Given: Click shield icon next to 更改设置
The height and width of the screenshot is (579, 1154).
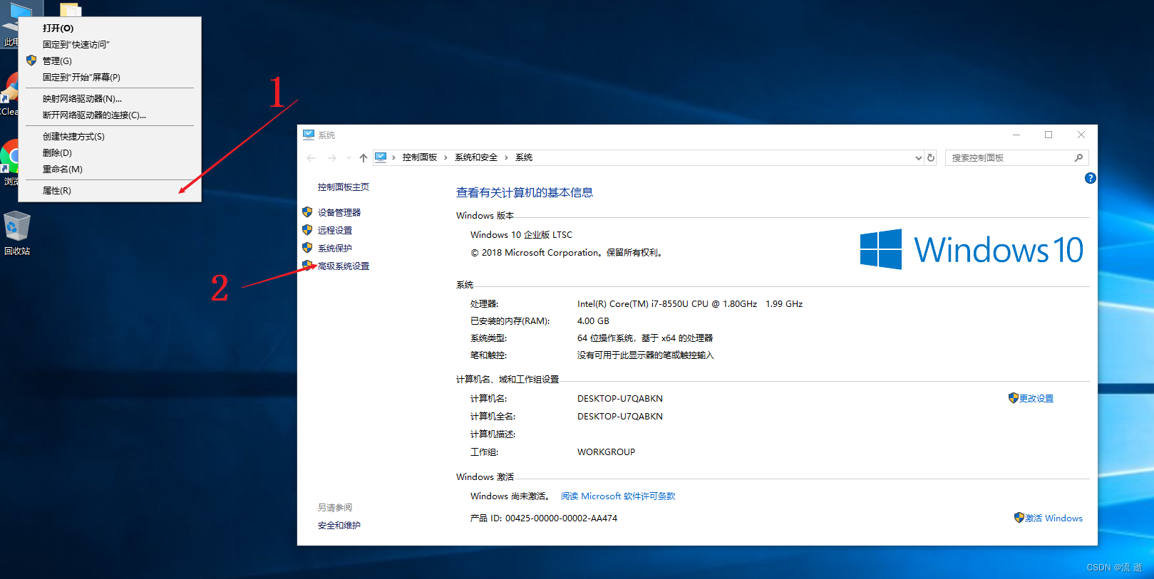Looking at the screenshot, I should 1013,398.
